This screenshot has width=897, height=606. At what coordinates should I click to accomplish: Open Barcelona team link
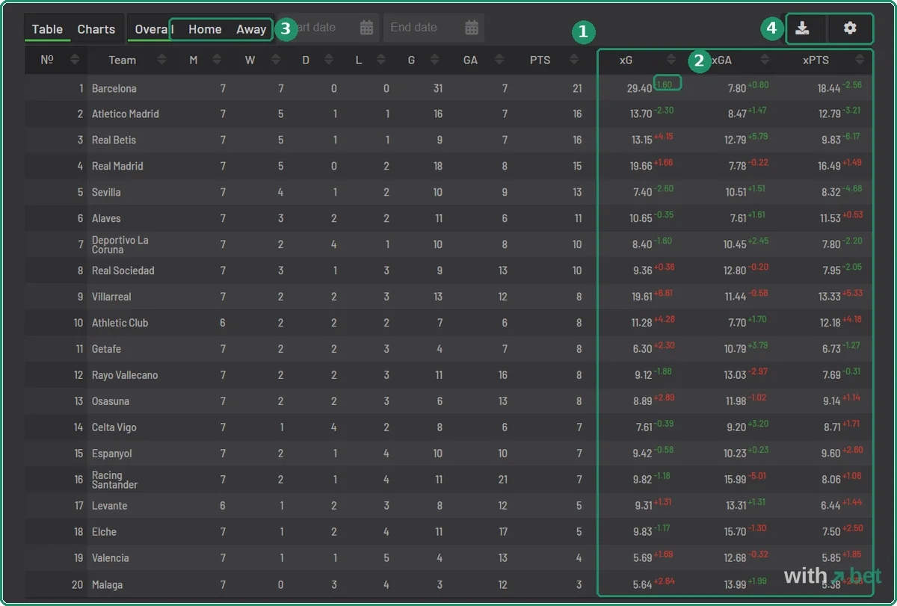tap(114, 88)
